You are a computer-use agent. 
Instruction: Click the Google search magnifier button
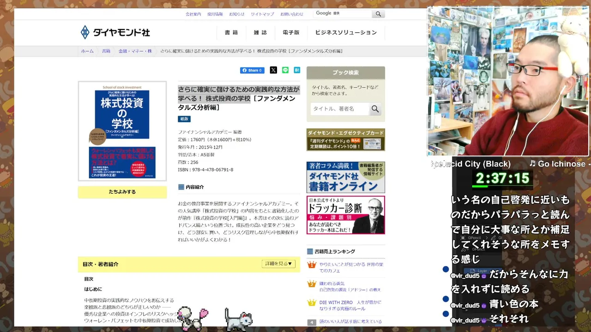pyautogui.click(x=379, y=14)
